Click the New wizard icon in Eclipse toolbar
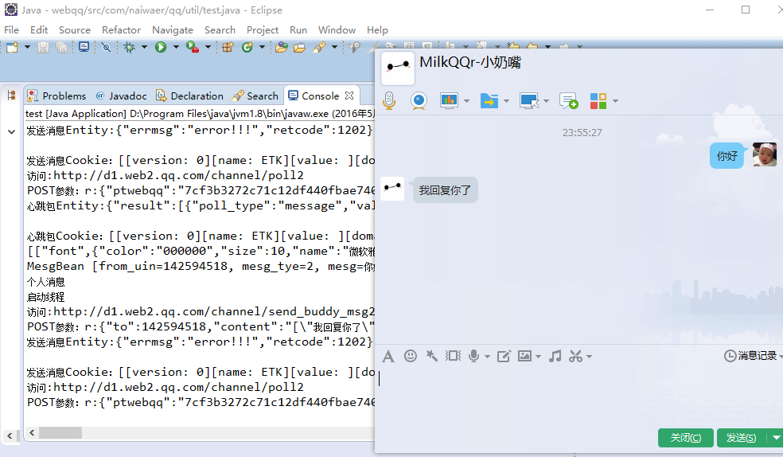The image size is (783, 457). [12, 47]
